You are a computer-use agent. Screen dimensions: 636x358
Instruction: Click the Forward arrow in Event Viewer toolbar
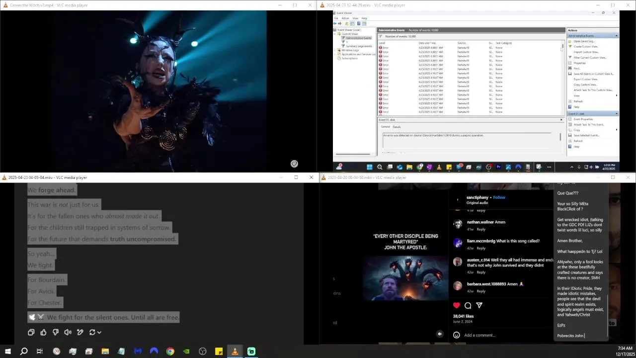pyautogui.click(x=340, y=23)
